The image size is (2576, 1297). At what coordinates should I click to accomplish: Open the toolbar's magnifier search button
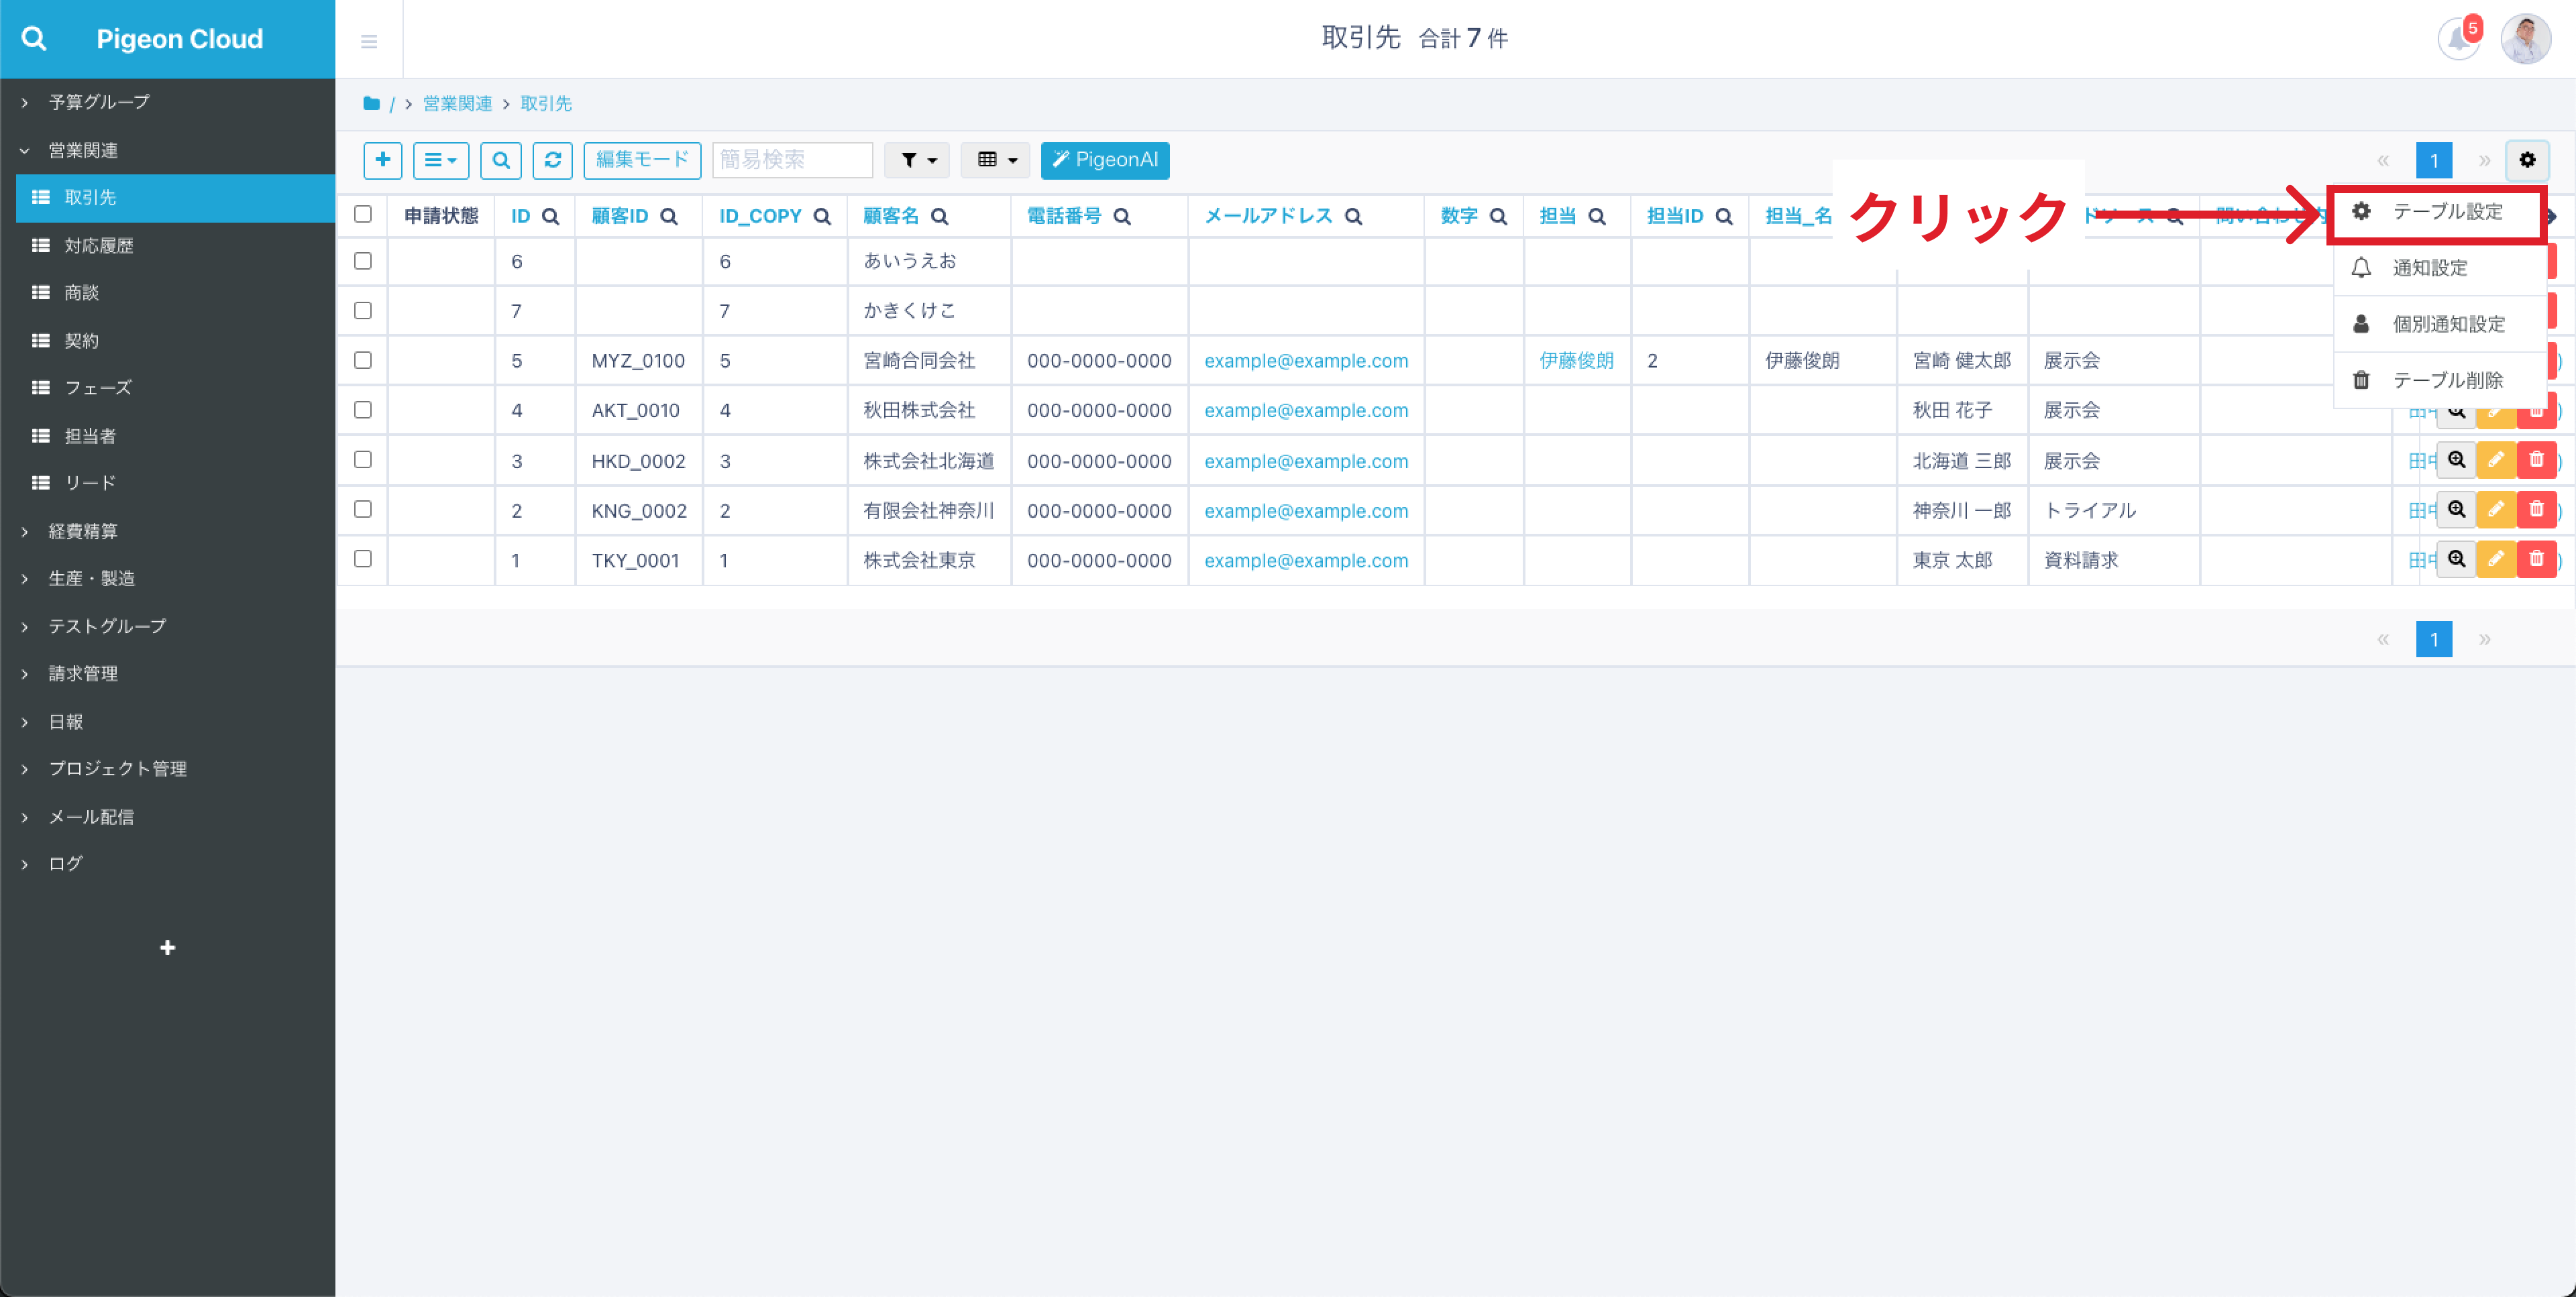501,160
